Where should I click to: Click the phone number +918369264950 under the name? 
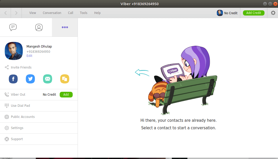tap(38, 52)
